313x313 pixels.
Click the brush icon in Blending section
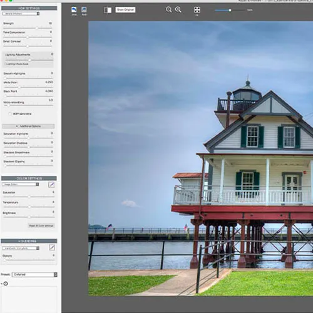click(52, 248)
